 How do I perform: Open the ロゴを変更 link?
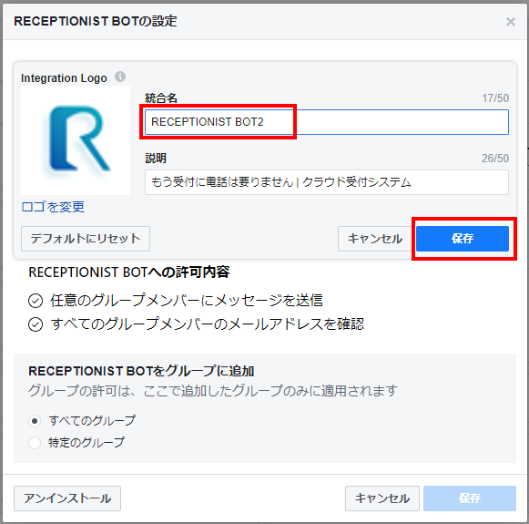point(53,207)
